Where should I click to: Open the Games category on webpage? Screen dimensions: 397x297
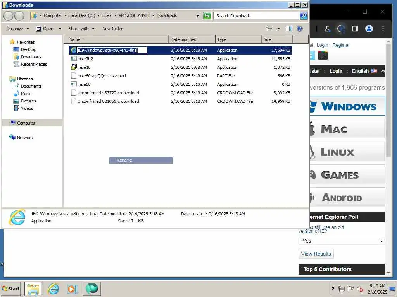click(x=347, y=174)
